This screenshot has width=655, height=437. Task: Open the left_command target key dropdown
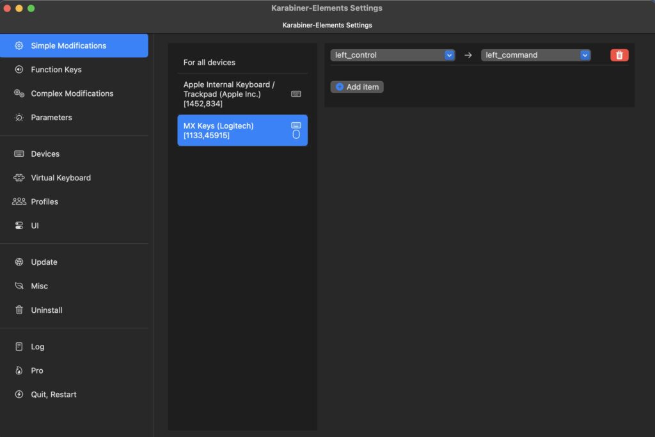click(x=535, y=55)
